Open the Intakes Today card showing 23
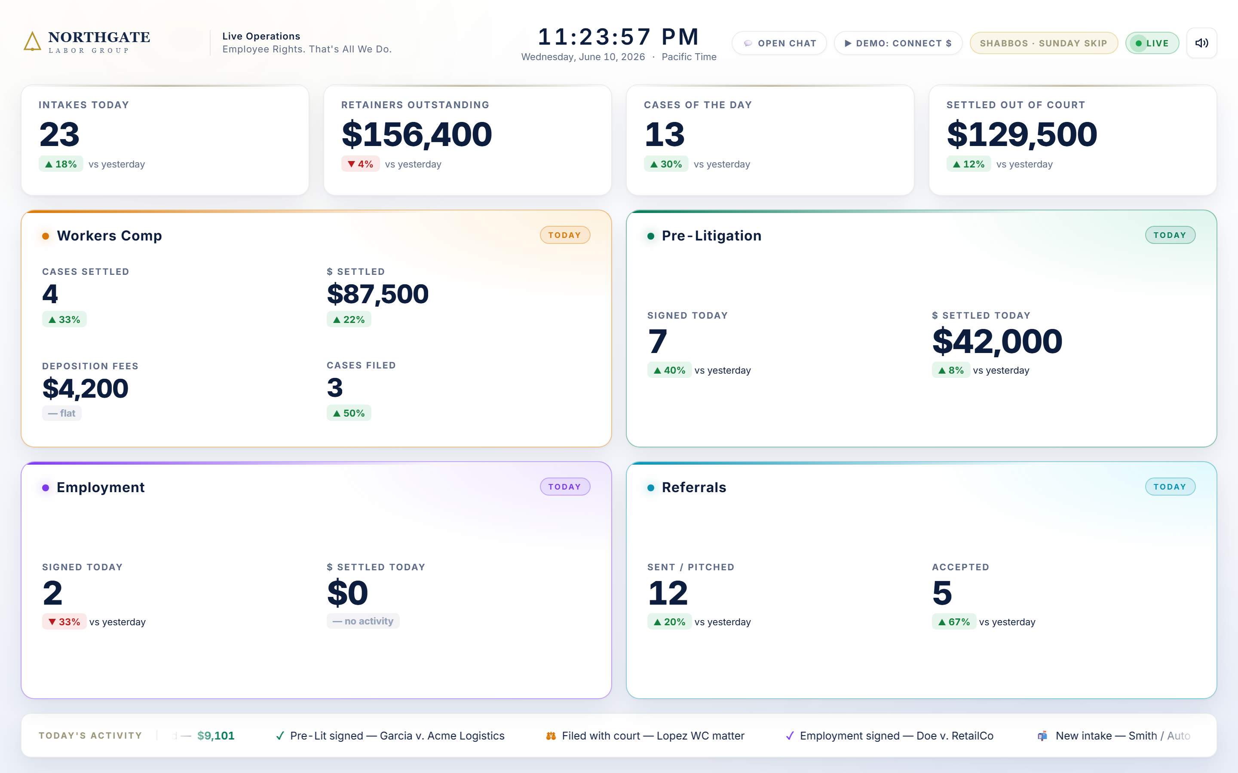 [165, 140]
